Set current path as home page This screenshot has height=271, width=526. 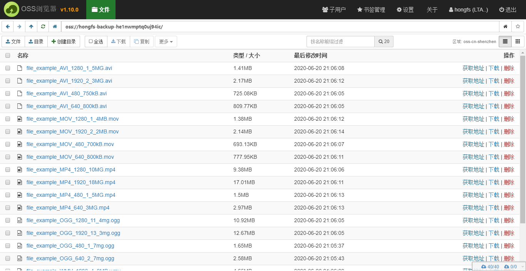tap(505, 27)
